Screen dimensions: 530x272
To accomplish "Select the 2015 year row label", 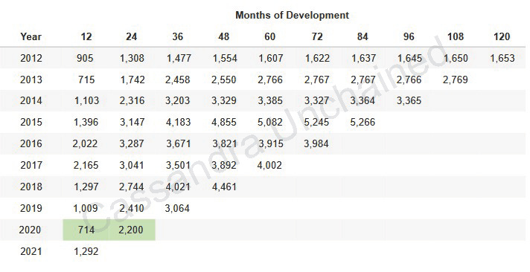I will point(31,122).
